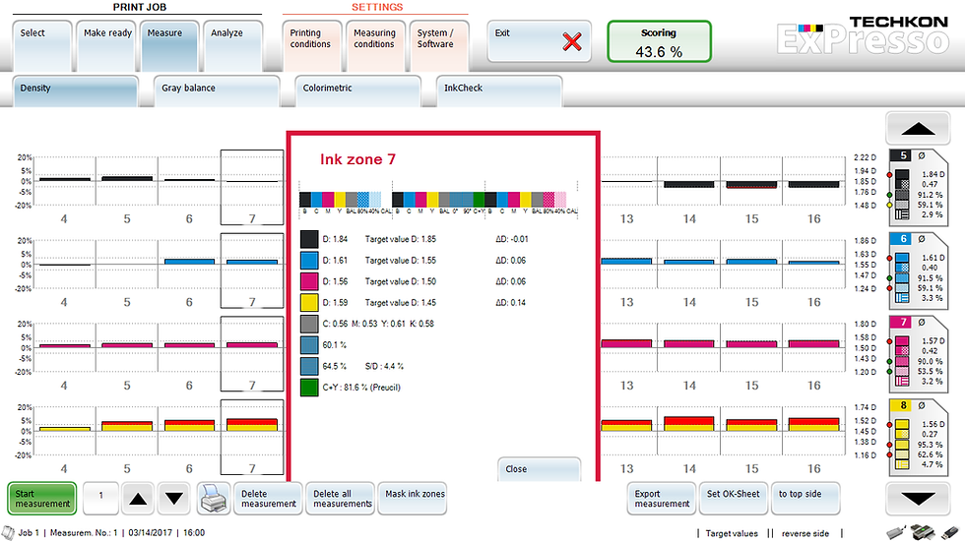Viewport: 965px width, 542px height.
Task: Click the color control strip in popup
Action: click(438, 200)
